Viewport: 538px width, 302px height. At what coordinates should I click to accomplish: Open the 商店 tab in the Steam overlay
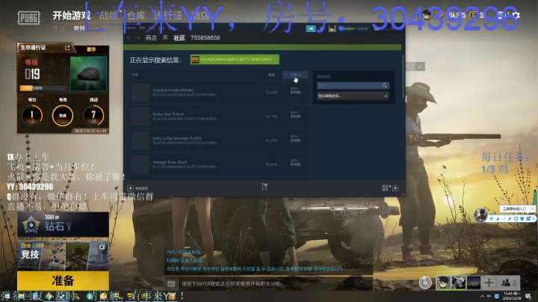(x=151, y=37)
